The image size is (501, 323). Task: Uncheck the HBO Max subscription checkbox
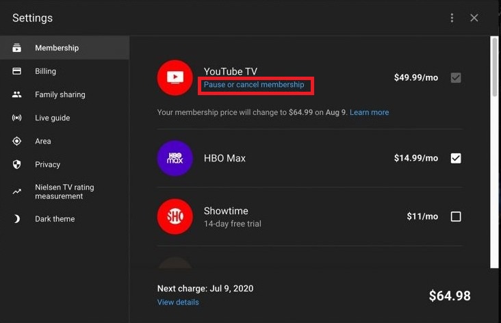tap(456, 158)
